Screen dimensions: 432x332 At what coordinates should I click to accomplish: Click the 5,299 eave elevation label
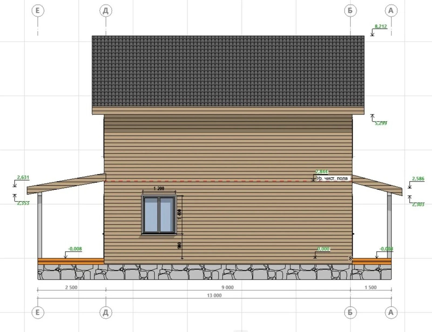coord(381,123)
